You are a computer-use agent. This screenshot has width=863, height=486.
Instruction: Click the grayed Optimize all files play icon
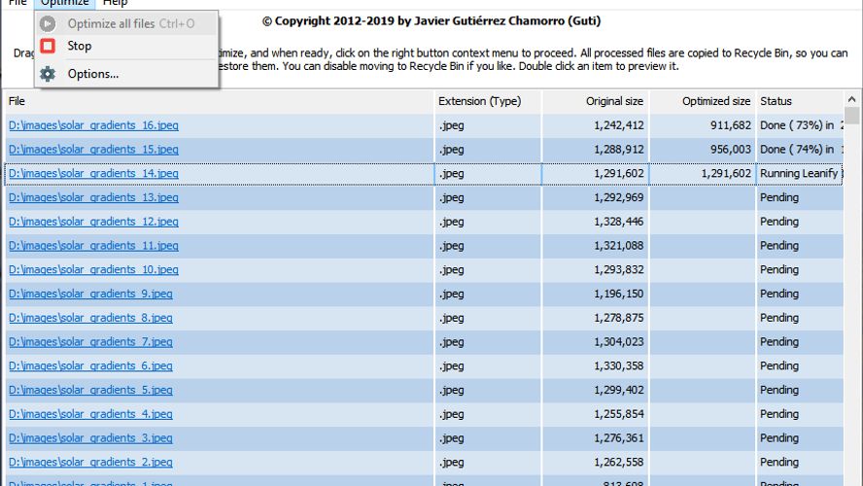coord(48,23)
